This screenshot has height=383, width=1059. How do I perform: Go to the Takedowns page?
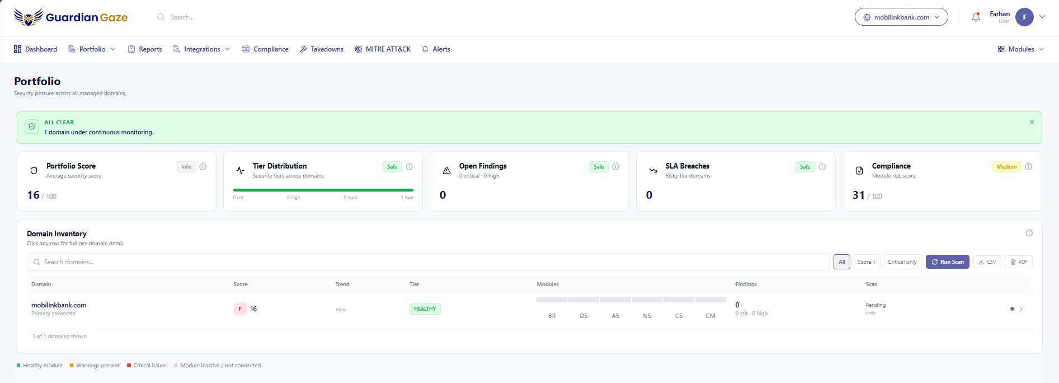(322, 49)
